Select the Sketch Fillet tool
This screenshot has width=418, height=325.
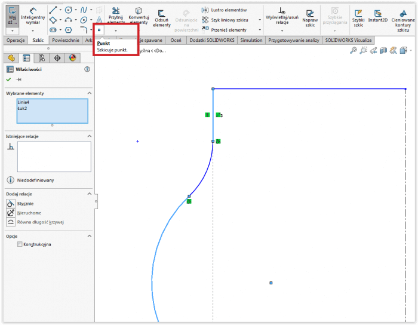pyautogui.click(x=84, y=30)
